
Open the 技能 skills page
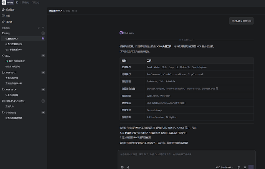[x=6, y=16]
